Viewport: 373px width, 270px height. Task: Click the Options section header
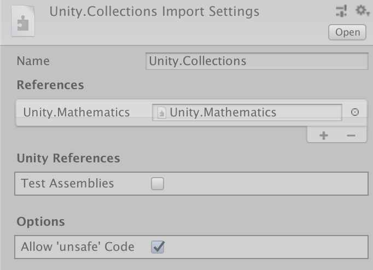(x=41, y=221)
